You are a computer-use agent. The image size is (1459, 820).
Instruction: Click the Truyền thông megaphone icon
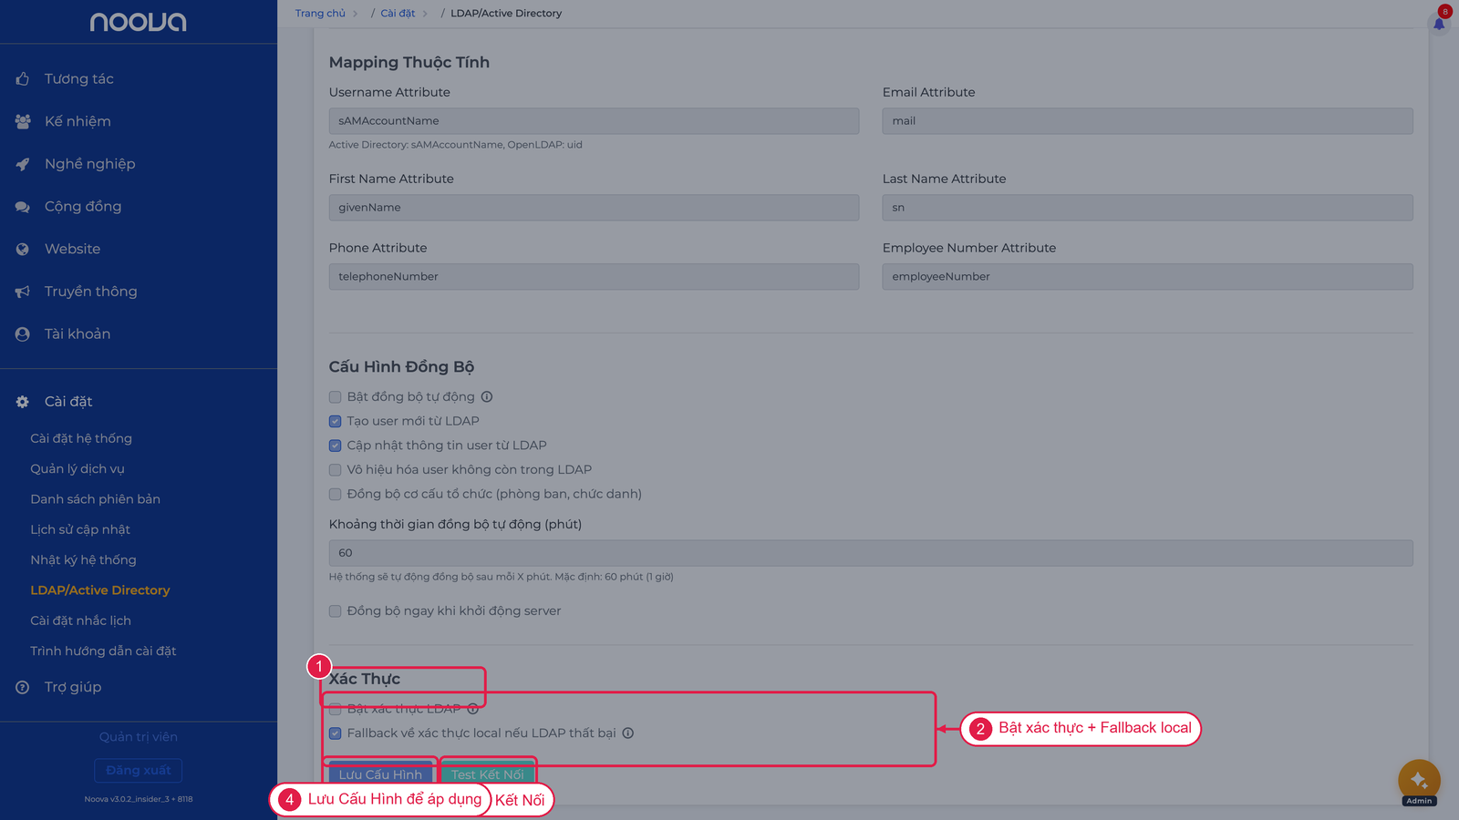click(x=23, y=292)
